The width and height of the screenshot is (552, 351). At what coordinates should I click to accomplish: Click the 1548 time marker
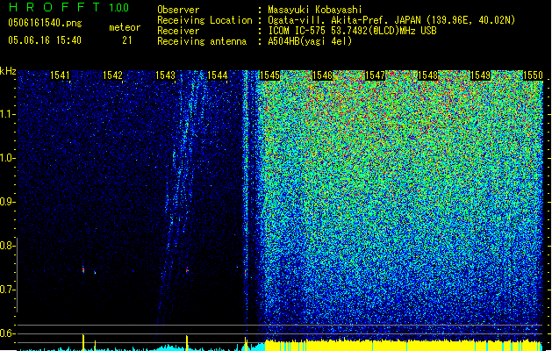427,75
